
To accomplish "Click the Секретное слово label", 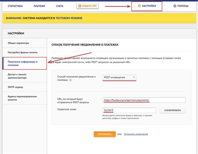I will 67,109.
